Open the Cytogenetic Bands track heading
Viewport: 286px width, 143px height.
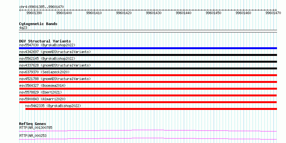click(x=38, y=24)
